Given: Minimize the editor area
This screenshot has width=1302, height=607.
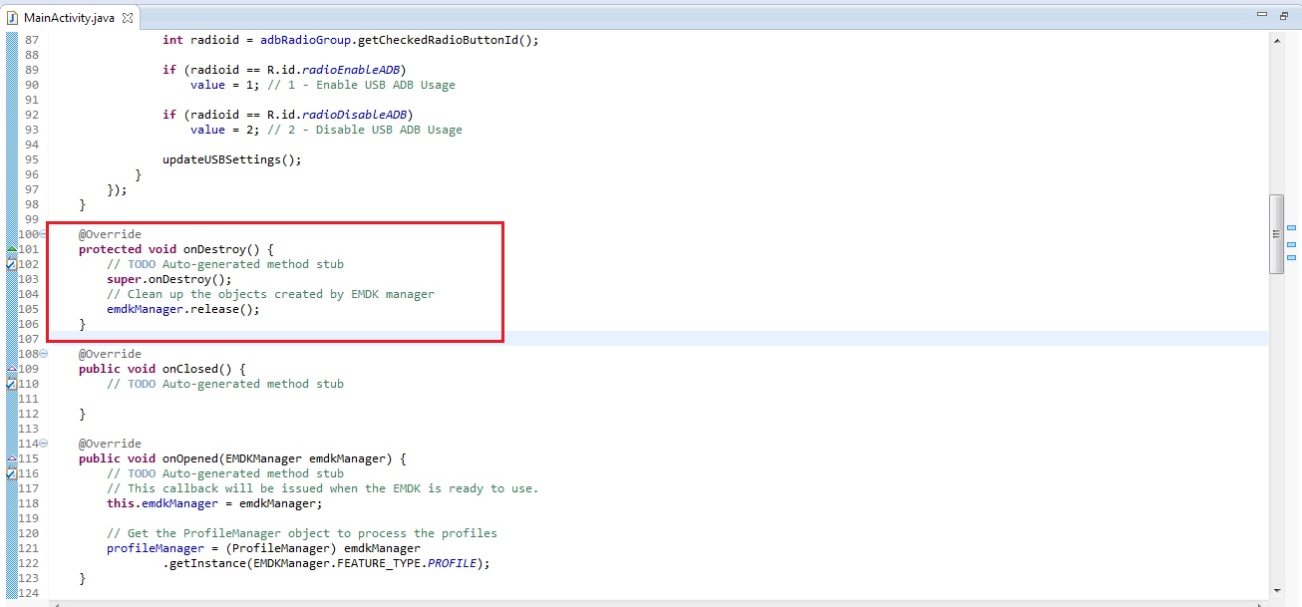Looking at the screenshot, I should point(1262,16).
